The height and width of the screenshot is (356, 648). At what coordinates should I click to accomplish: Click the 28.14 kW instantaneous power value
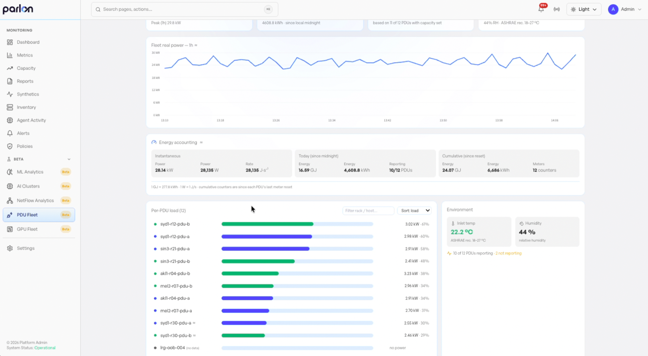tap(164, 170)
